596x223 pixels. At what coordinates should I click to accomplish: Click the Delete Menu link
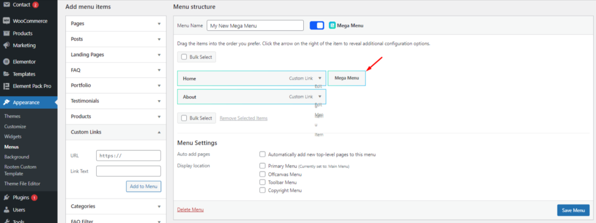pos(190,210)
